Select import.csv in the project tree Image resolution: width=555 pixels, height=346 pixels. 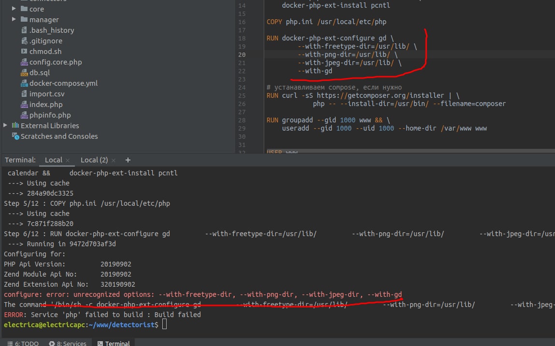[47, 94]
